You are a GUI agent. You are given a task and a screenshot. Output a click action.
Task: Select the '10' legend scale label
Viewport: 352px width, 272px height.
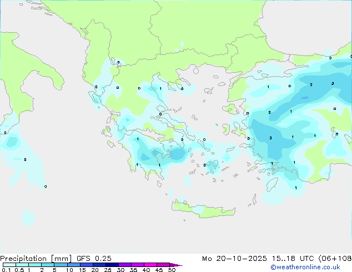pos(69,270)
